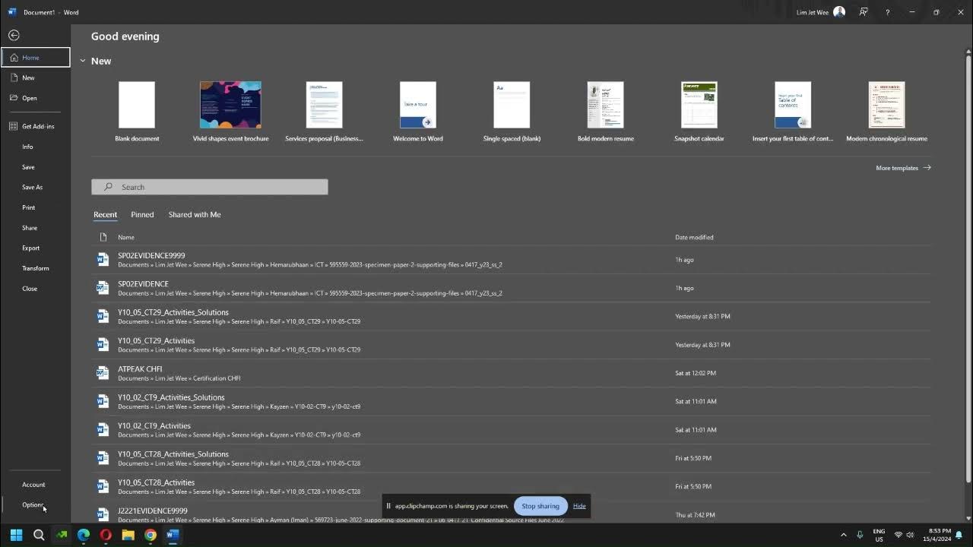The width and height of the screenshot is (973, 547).
Task: Switch to the Shared with Me tab
Action: (195, 215)
